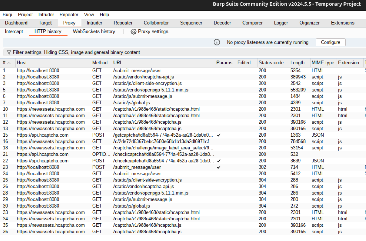The height and width of the screenshot is (241, 366).
Task: Select row 16 /c/2de72d6367bebc request
Action: pyautogui.click(x=183, y=141)
